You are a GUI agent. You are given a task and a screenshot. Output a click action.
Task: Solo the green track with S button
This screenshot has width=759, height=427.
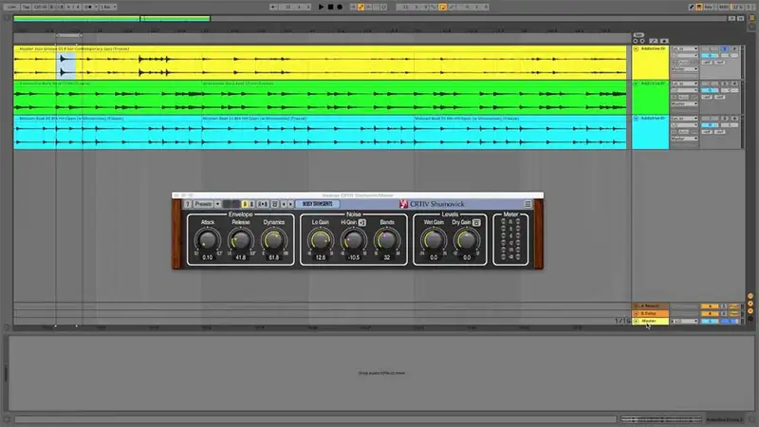click(725, 84)
